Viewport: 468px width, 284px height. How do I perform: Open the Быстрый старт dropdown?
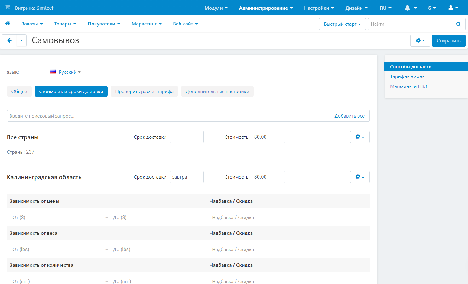342,24
